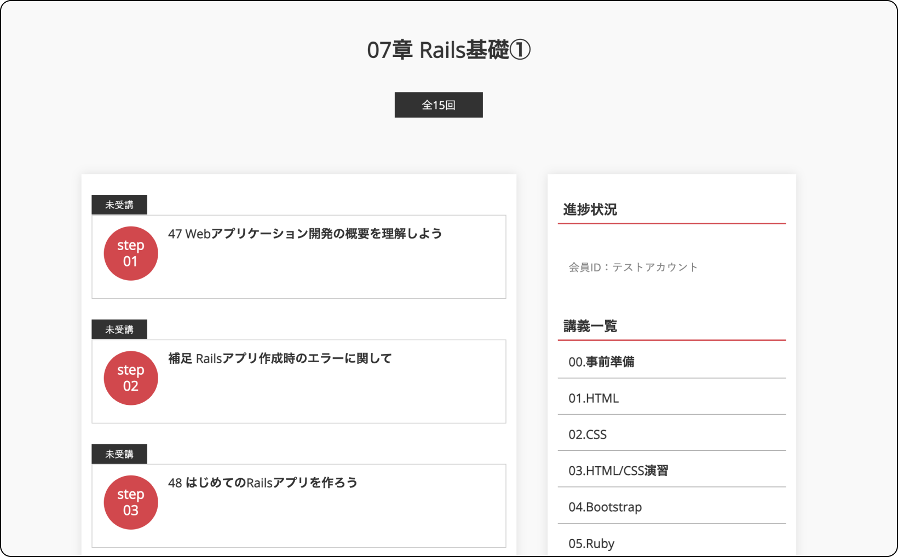Viewport: 898px width, 557px height.
Task: Select 00.事前準備 in the lecture list
Action: tap(601, 362)
